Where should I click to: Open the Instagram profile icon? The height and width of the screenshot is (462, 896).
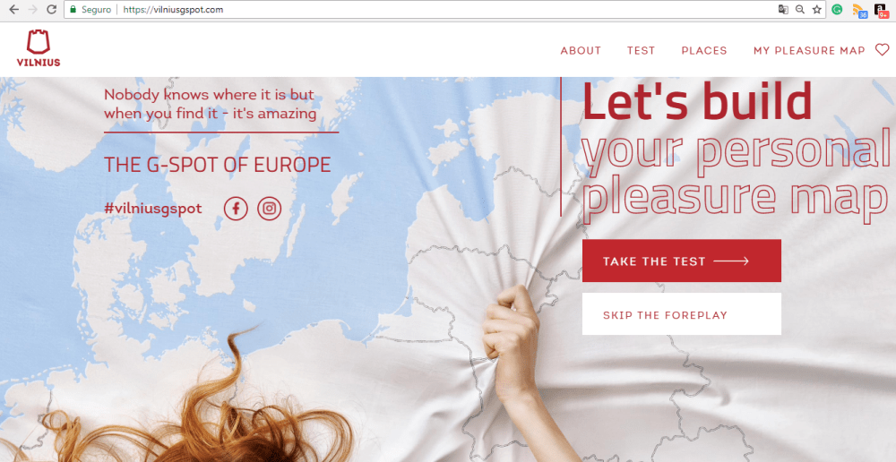[x=269, y=209]
